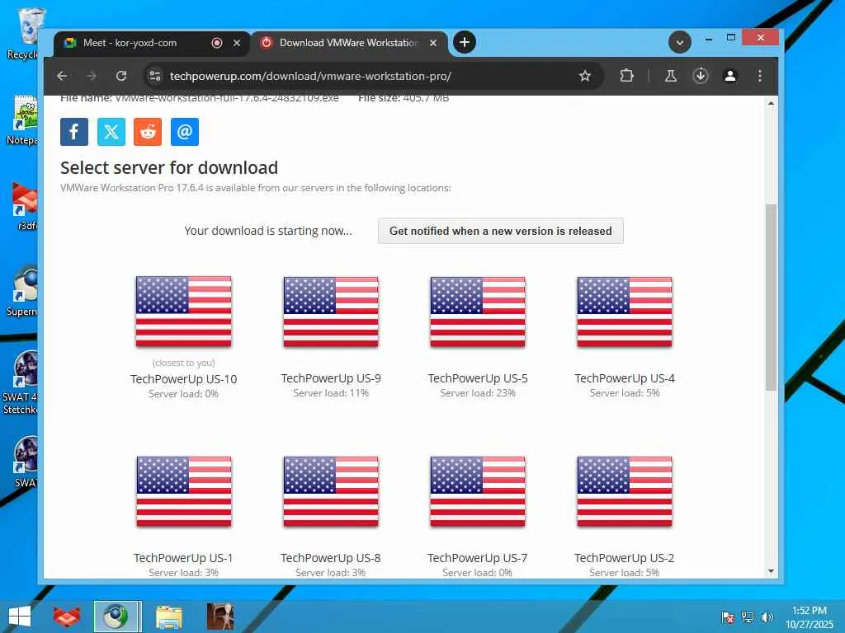Open the Action Center flag icon
The width and height of the screenshot is (845, 633).
coord(728,617)
